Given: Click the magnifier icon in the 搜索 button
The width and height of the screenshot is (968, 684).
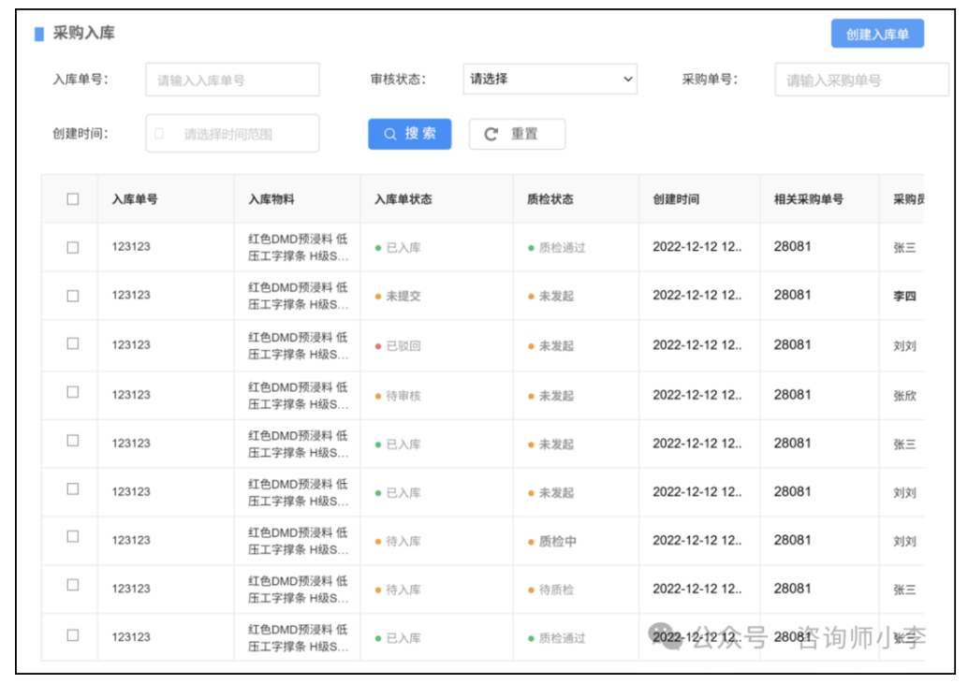Looking at the screenshot, I should (390, 134).
